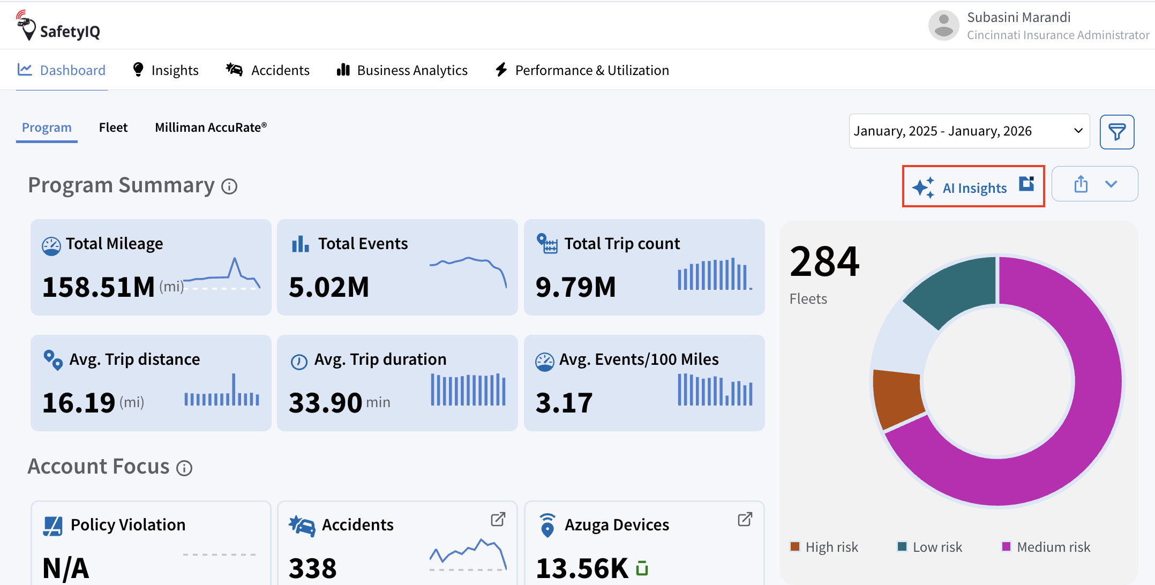The height and width of the screenshot is (585, 1155).
Task: Expand the export options chevron
Action: [1111, 184]
